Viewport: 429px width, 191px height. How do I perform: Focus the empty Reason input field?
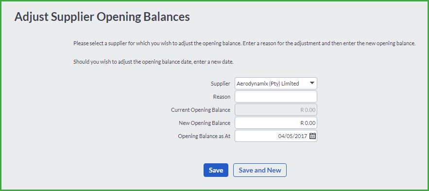click(276, 97)
